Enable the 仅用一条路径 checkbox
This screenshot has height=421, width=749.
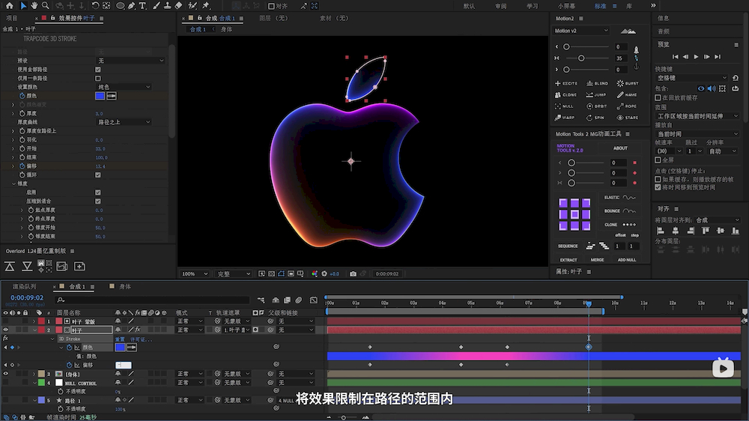click(98, 78)
